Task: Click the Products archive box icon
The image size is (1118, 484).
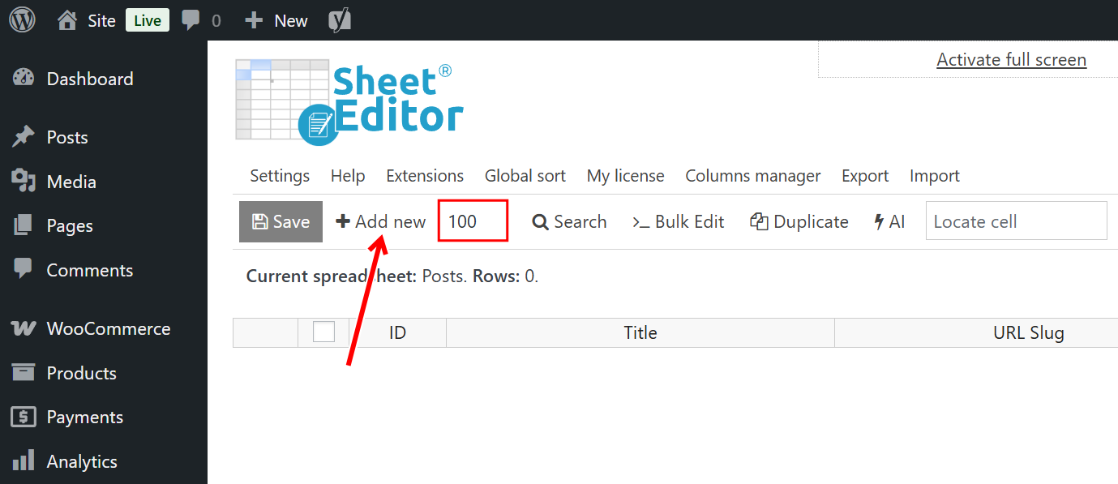Action: (24, 373)
